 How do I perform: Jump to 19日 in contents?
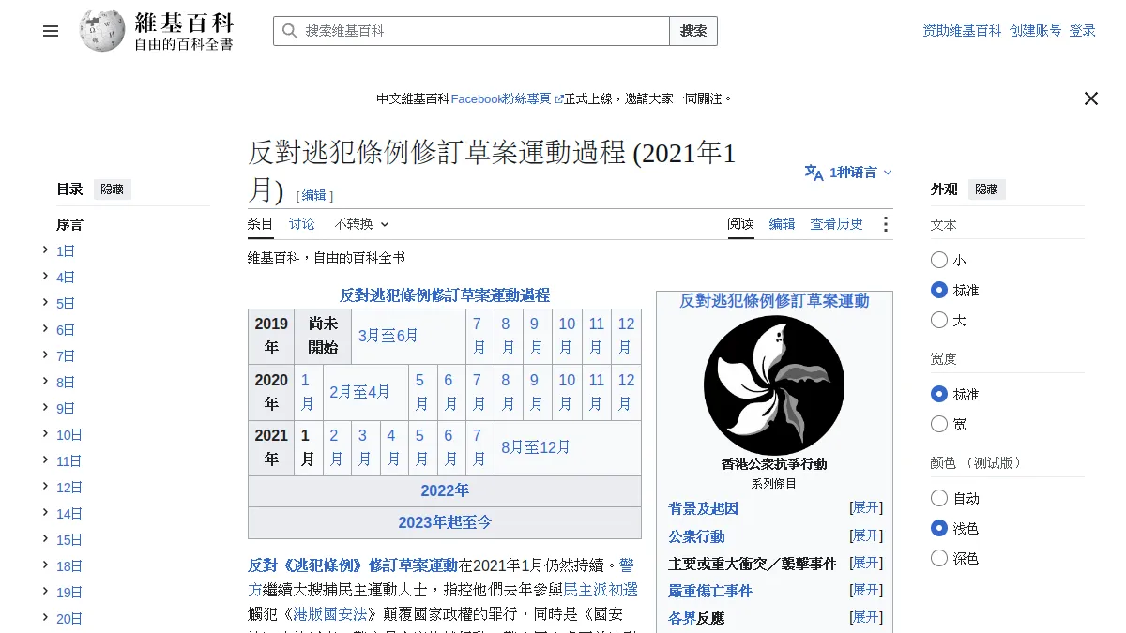69,593
